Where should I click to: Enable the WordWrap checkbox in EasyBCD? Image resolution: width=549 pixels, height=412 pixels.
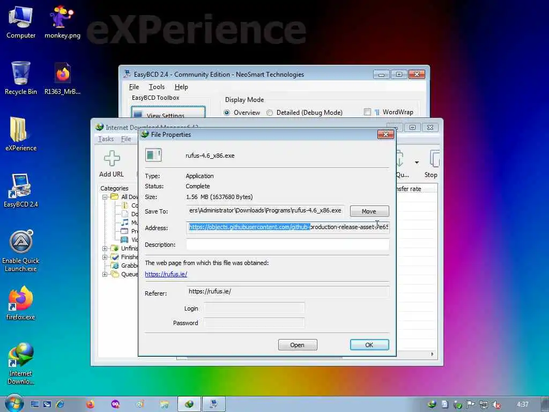pyautogui.click(x=367, y=112)
